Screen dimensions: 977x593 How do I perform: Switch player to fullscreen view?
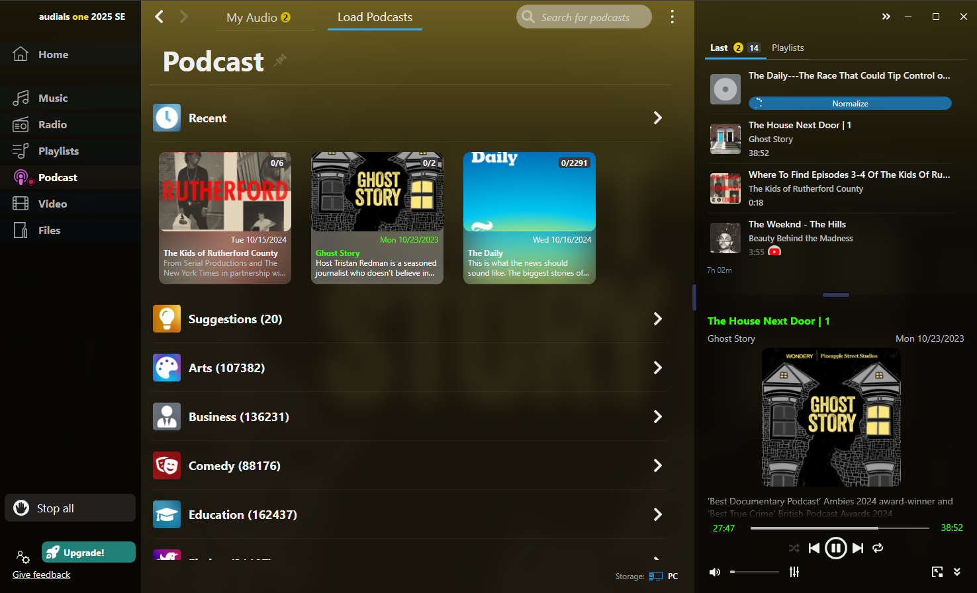[x=937, y=572]
